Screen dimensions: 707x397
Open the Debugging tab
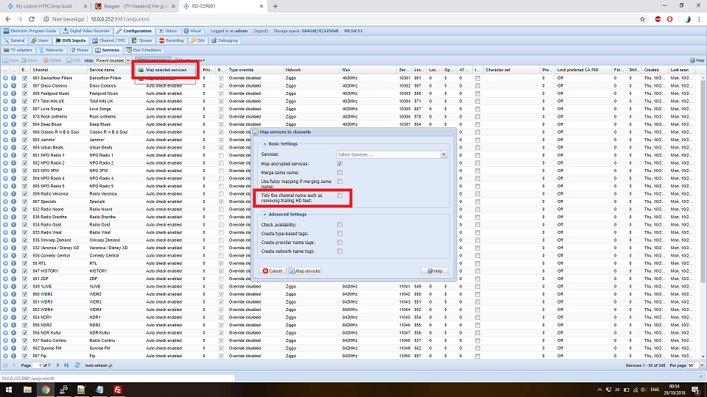click(x=225, y=40)
